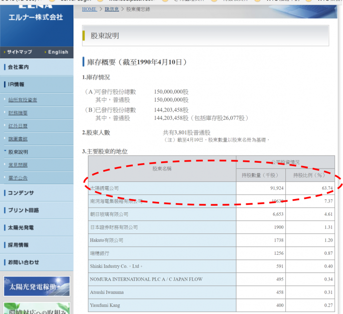
Task: Open the IR信息 breadcrumb link
Action: [x=111, y=9]
